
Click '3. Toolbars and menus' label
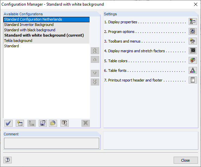coord(122,41)
